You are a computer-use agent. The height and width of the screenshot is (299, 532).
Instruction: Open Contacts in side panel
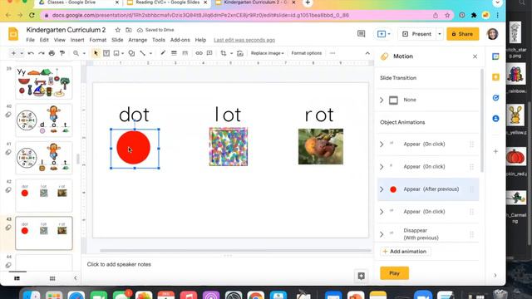tap(495, 119)
